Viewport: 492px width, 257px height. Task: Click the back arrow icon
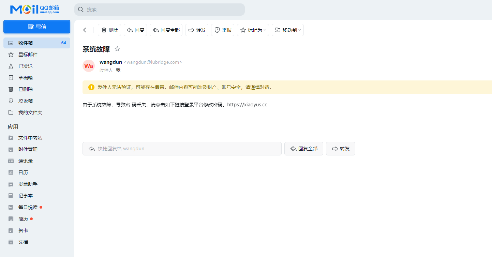pos(85,30)
